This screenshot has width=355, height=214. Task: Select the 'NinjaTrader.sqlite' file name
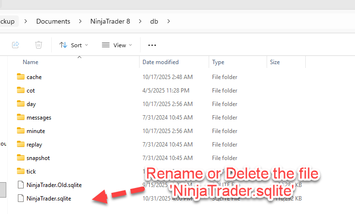point(49,199)
